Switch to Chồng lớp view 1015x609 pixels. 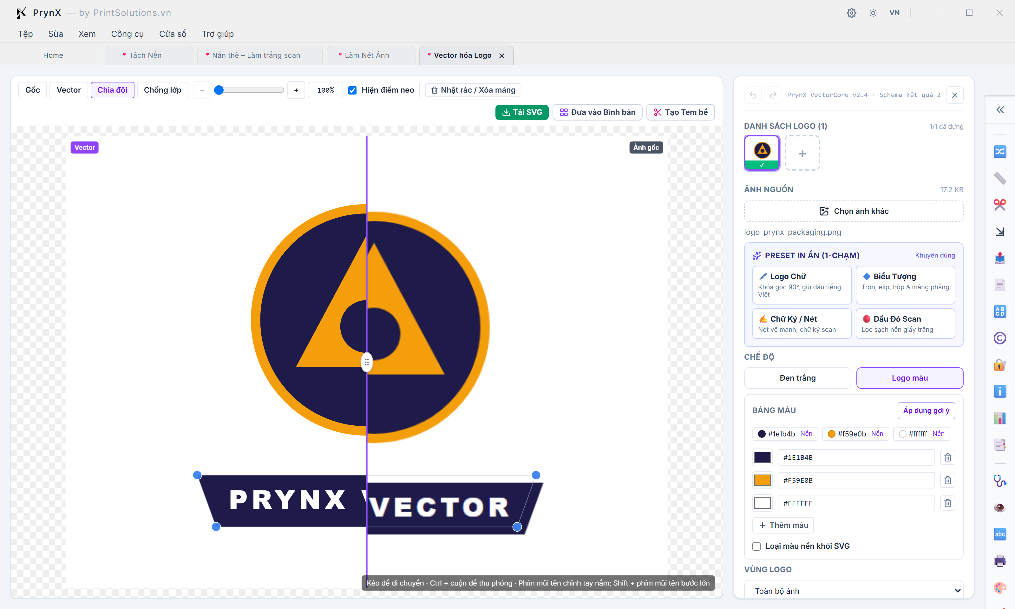pos(162,90)
